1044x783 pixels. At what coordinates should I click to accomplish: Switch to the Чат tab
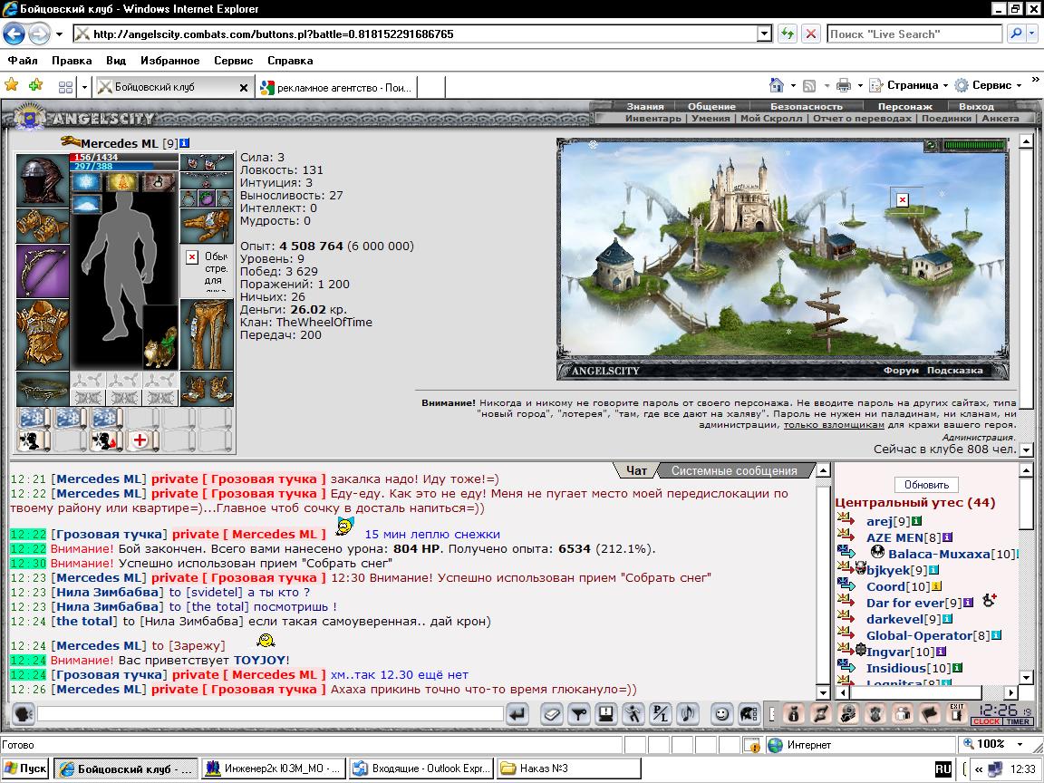[x=636, y=470]
